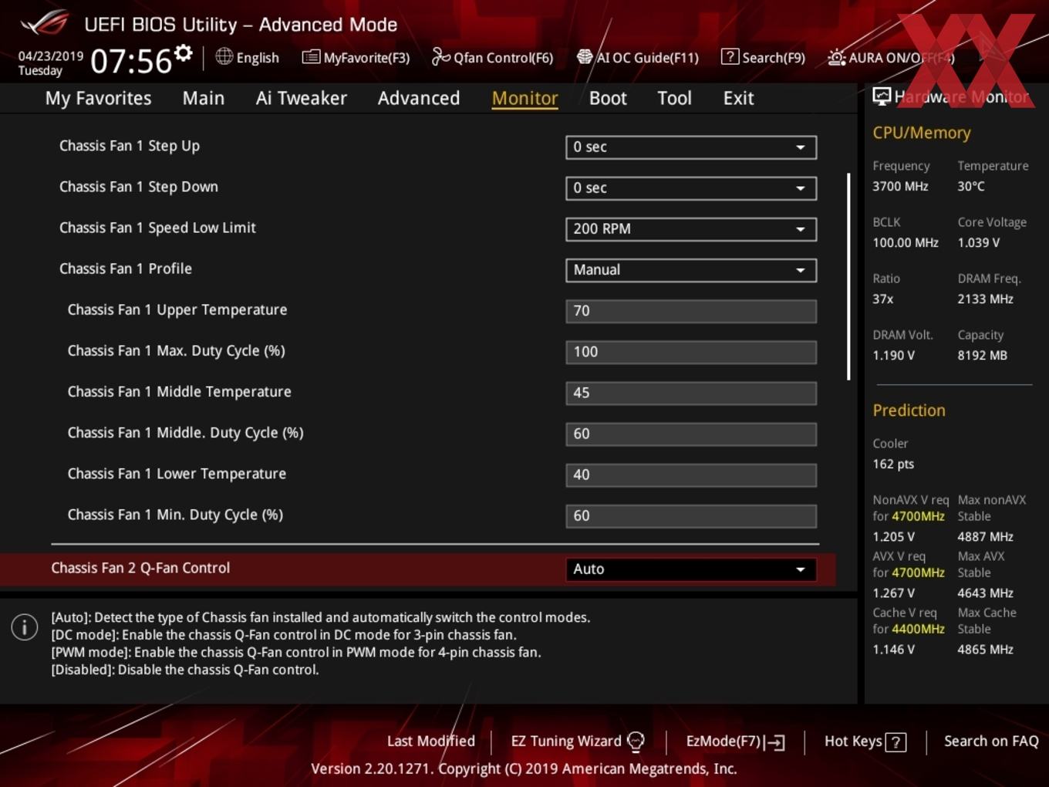This screenshot has width=1049, height=787.
Task: Click the ROG logo icon
Action: [44, 23]
